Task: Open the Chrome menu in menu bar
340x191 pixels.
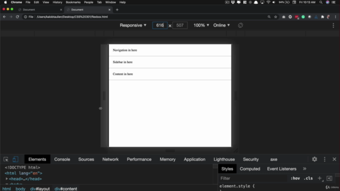Action: (x=16, y=2)
